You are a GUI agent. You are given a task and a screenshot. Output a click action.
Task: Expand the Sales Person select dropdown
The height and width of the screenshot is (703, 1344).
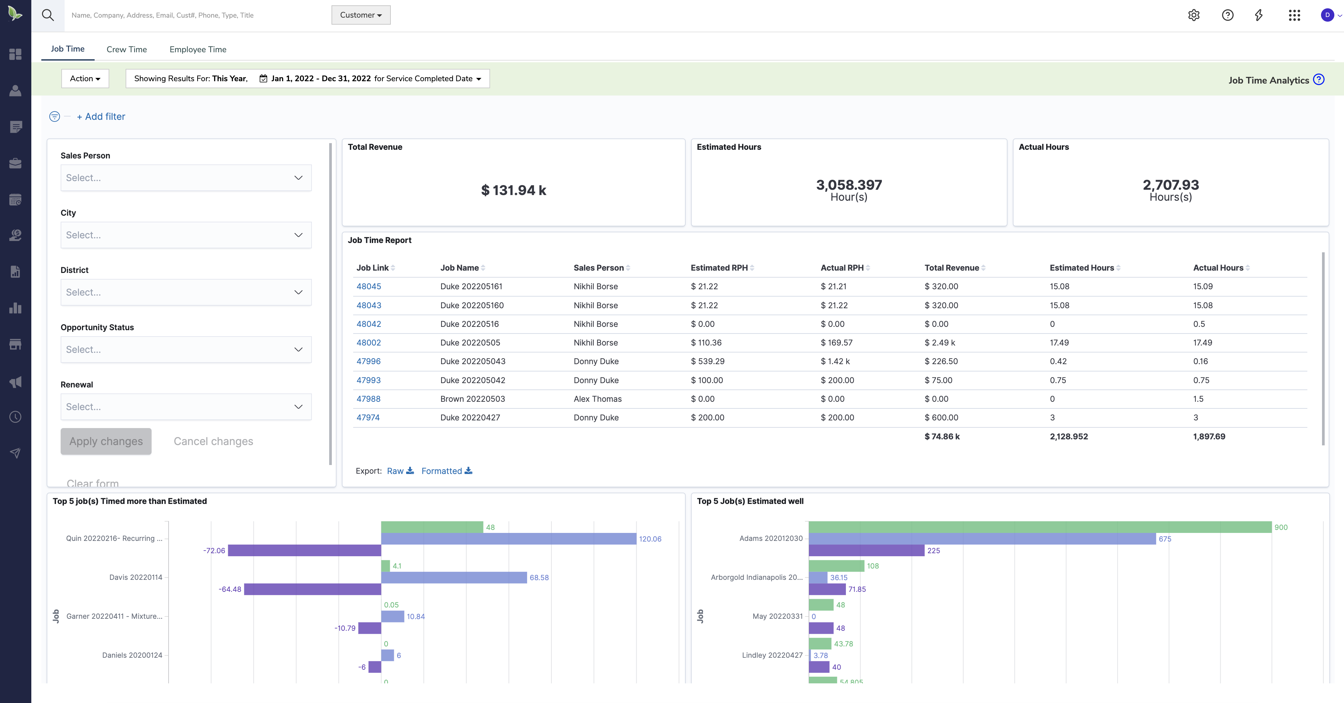[x=186, y=178]
